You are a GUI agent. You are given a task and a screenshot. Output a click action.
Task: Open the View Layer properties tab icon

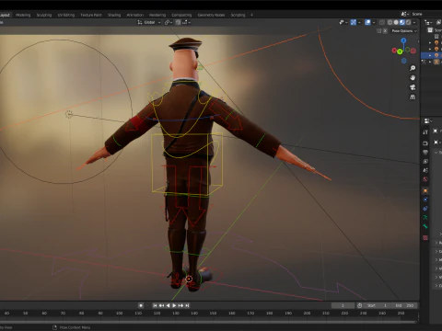click(x=425, y=161)
